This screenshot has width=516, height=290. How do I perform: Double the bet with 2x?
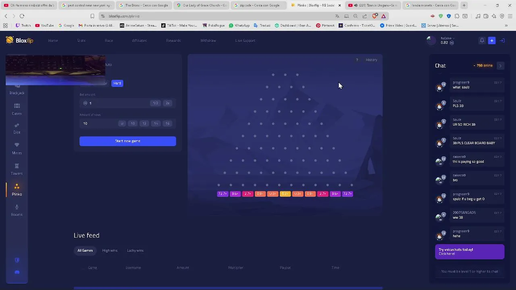pyautogui.click(x=168, y=103)
